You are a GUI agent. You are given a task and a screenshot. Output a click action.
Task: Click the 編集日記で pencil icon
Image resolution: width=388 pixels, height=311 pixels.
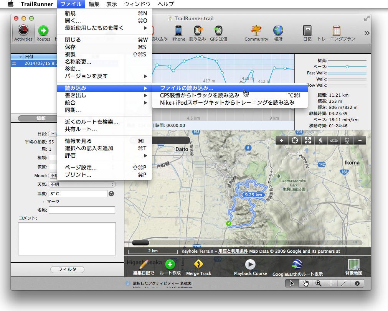pos(144,265)
